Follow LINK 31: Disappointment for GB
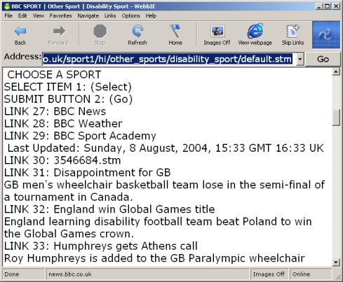The width and height of the screenshot is (343, 282). coord(88,173)
